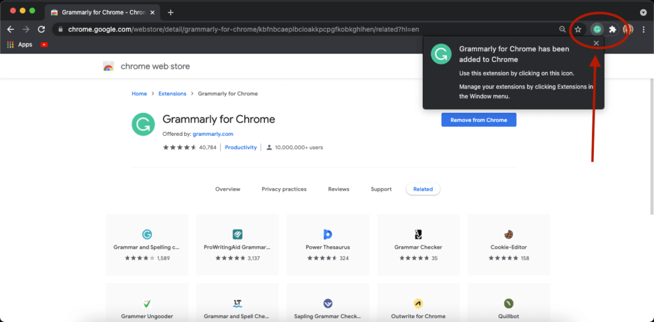This screenshot has height=322, width=654.
Task: Open the Apps grid in the bookmarks bar
Action: coord(20,45)
